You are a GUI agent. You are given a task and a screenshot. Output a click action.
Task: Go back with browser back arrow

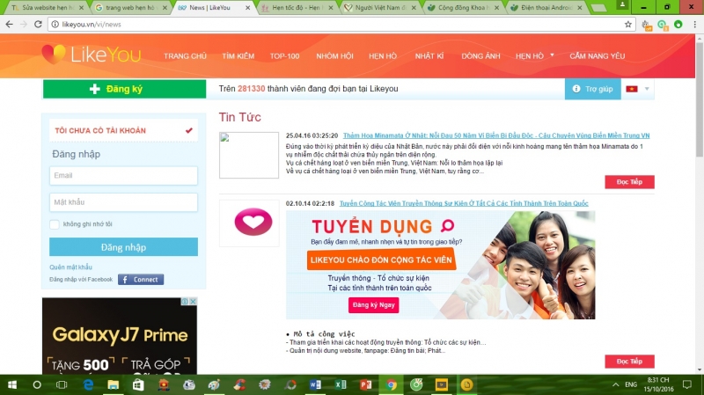[9, 25]
